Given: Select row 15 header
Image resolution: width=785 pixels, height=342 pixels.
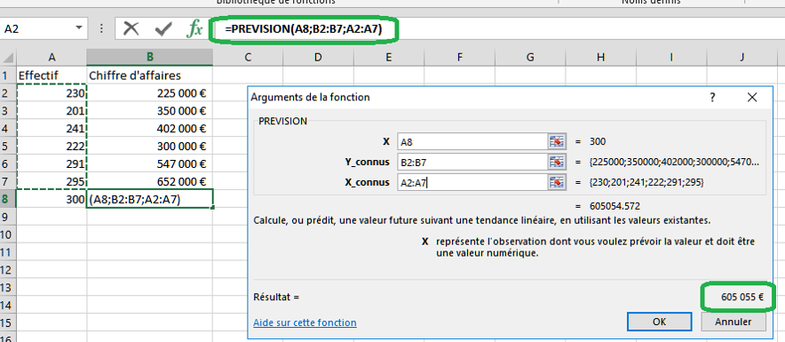Looking at the screenshot, I should coord(8,323).
